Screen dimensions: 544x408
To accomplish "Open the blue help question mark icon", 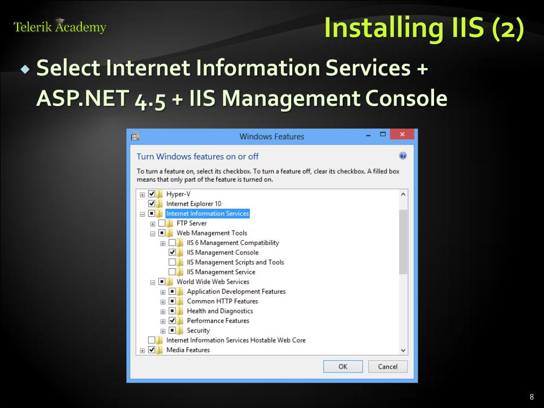I will coord(403,156).
